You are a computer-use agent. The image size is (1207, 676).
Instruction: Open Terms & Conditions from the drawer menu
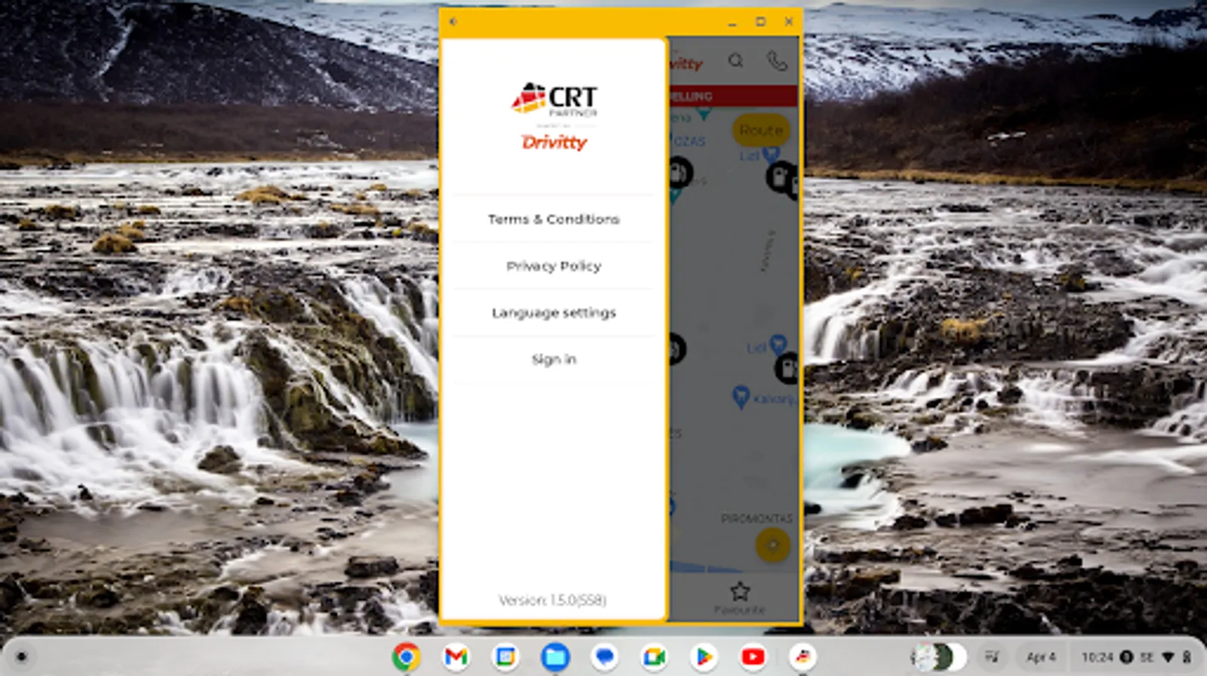pos(554,219)
